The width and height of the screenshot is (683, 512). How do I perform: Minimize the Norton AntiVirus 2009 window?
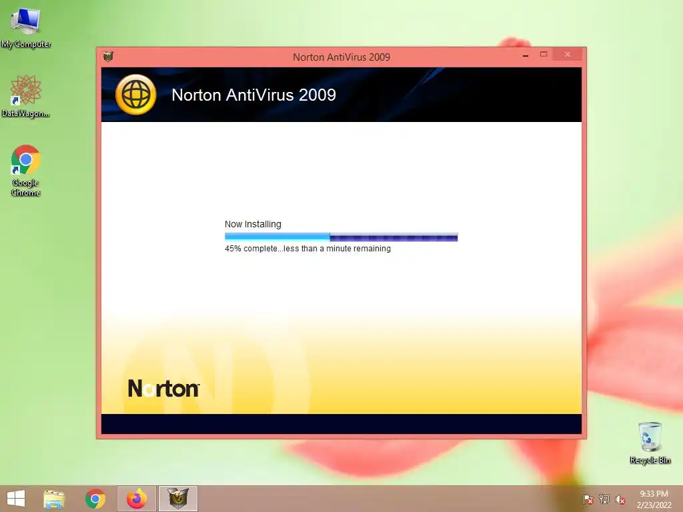pos(526,55)
